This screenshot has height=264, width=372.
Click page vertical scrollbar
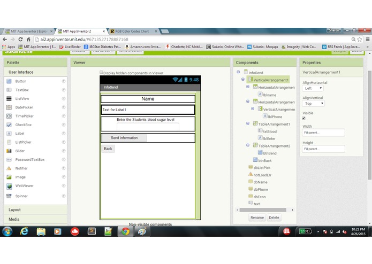[x=369, y=125]
